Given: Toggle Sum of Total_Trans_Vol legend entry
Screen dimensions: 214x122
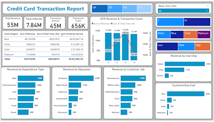Looking at the screenshot, I should 123,24.
